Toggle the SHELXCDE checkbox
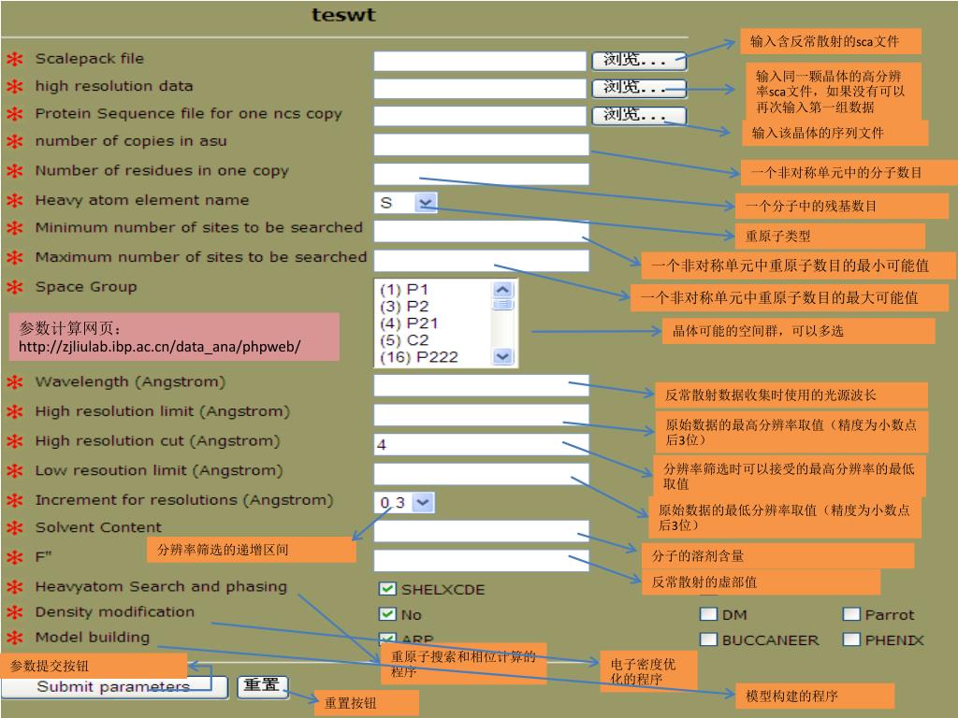This screenshot has height=718, width=958. (387, 589)
